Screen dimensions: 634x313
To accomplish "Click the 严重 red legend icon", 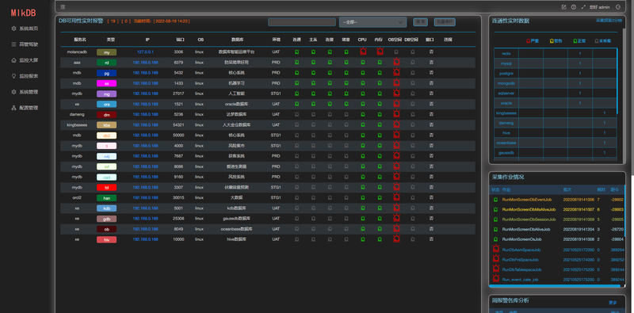I will pos(528,41).
